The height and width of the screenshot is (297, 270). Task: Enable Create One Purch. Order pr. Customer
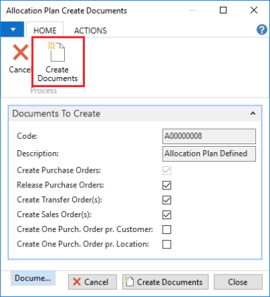tap(167, 229)
